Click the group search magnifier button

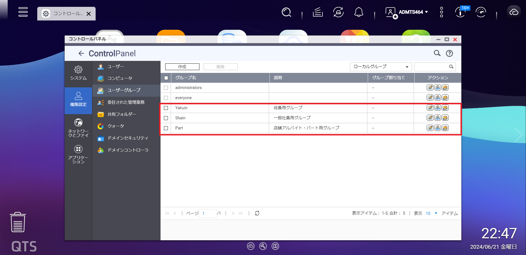pos(451,67)
